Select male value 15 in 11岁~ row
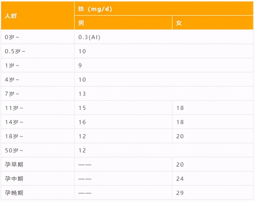 [82, 108]
